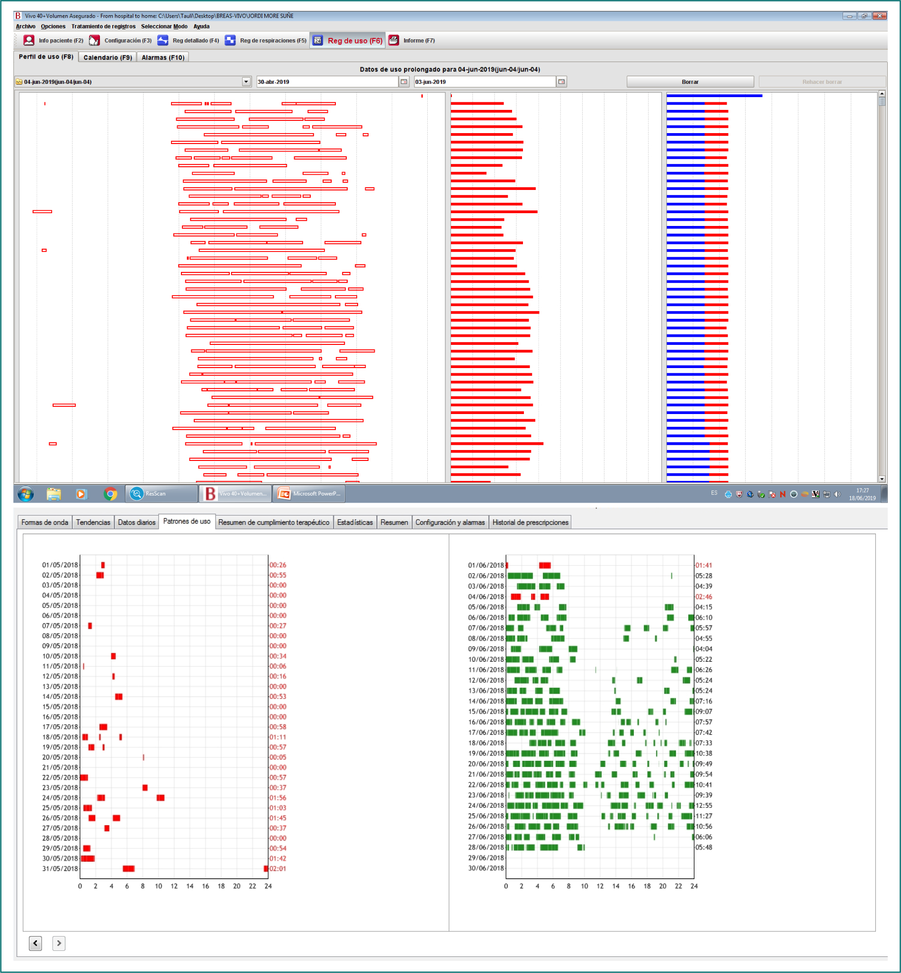
Task: Open calendar picker next to 03-jun-2019 field
Action: pos(562,82)
